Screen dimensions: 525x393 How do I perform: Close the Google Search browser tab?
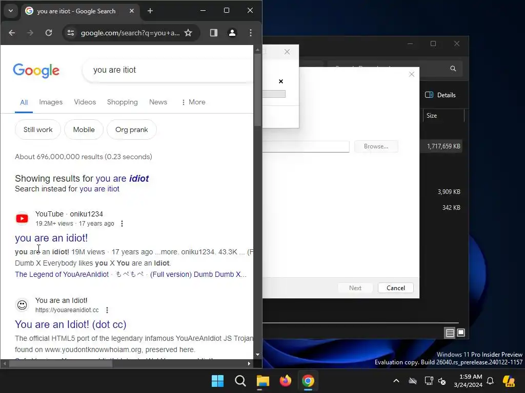pos(132,11)
